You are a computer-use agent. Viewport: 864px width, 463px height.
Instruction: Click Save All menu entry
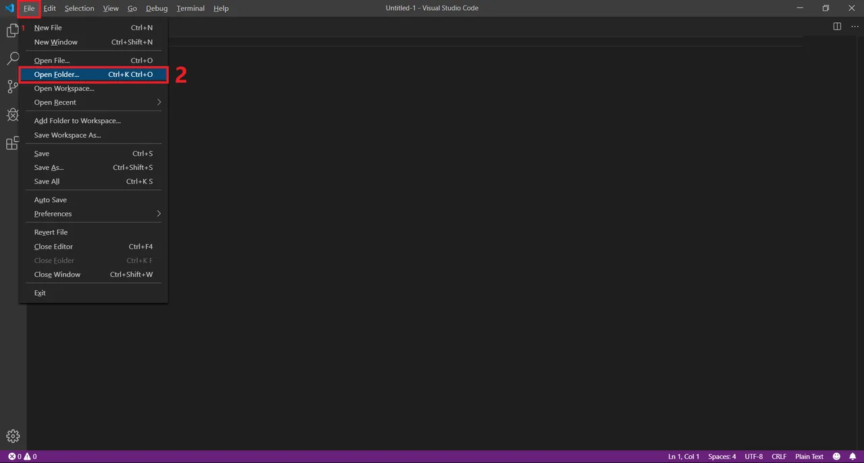pyautogui.click(x=93, y=181)
